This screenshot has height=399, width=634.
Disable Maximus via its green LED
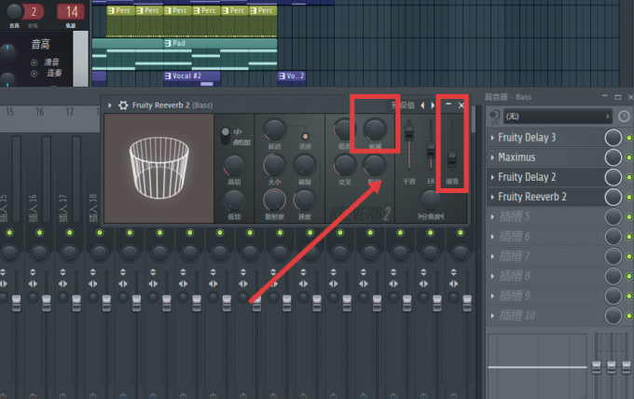click(628, 158)
